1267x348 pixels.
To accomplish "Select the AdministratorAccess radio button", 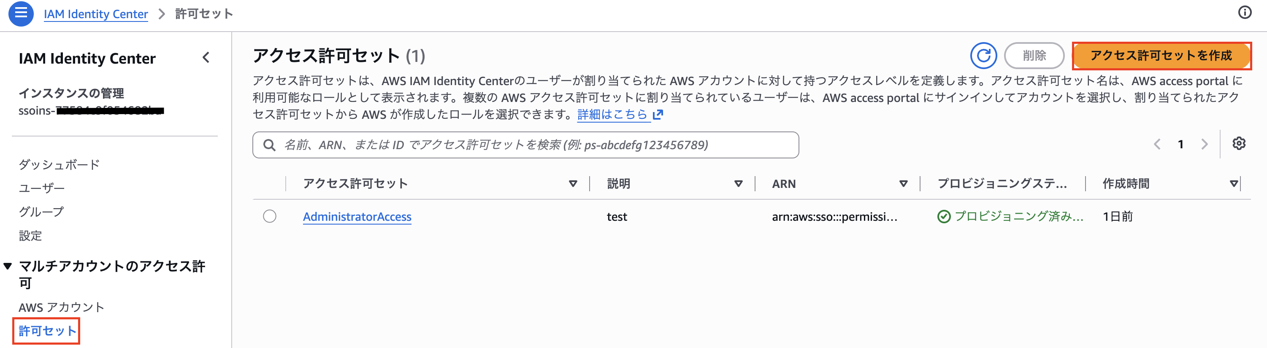I will [270, 216].
